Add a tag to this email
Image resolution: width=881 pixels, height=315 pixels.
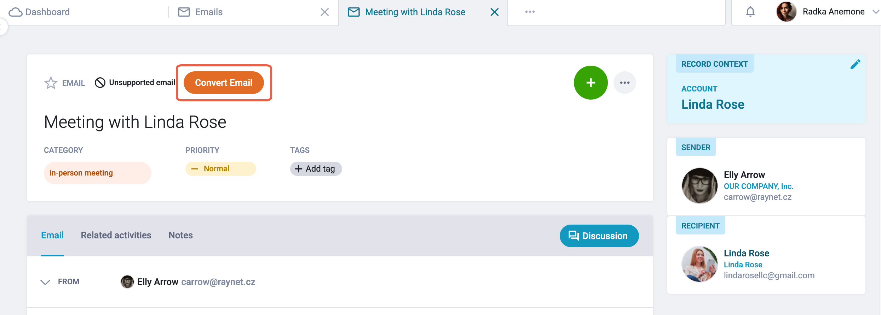tap(316, 169)
